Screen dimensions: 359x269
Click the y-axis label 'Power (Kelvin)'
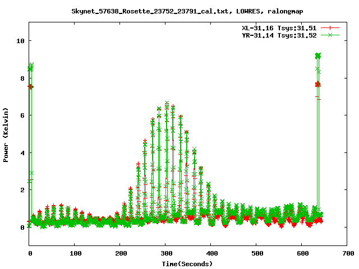(x=6, y=135)
